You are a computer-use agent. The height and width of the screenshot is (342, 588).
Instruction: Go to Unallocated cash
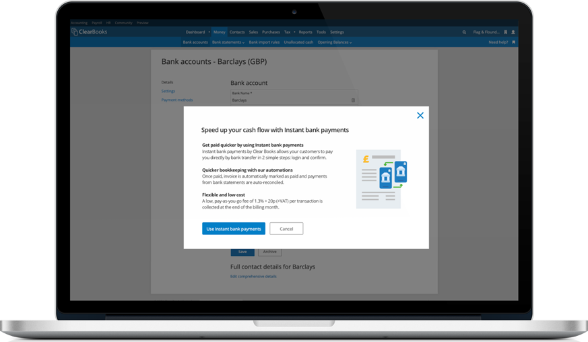click(x=298, y=42)
